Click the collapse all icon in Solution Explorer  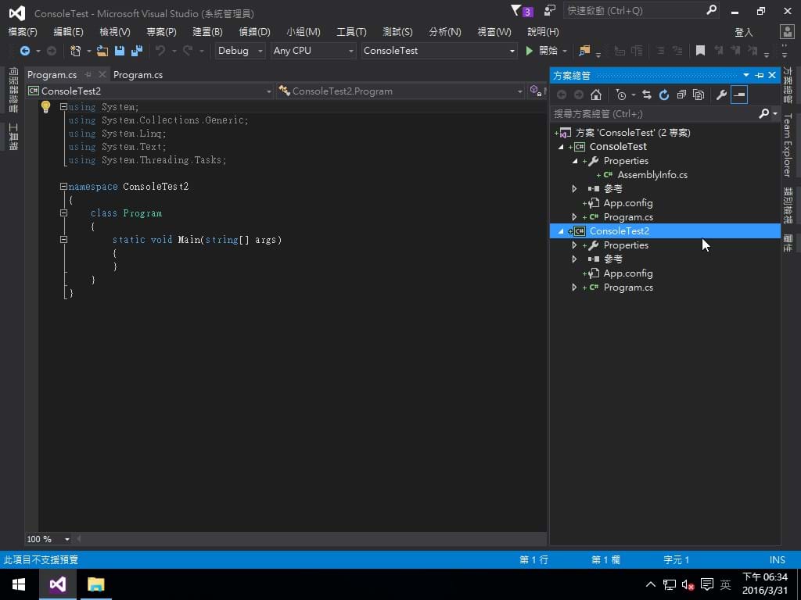point(681,95)
